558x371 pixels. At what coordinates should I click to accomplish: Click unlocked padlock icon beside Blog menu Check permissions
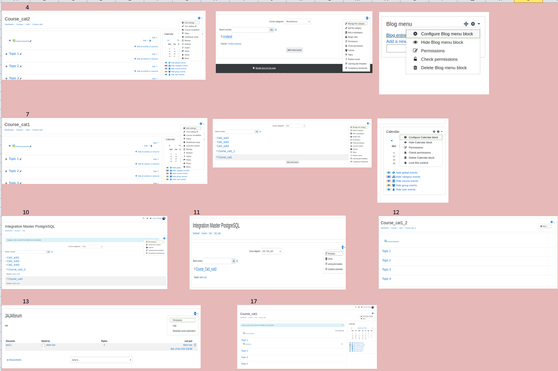[415, 59]
